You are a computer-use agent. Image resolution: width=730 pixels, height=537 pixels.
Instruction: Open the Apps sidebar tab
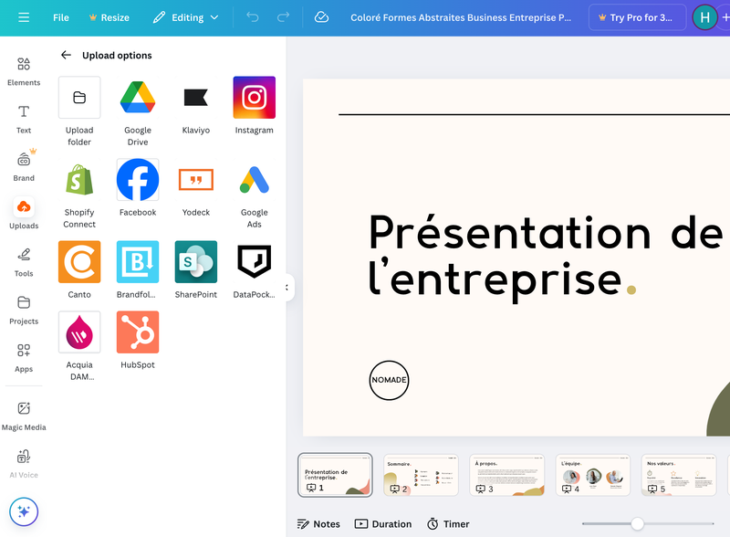pyautogui.click(x=24, y=358)
